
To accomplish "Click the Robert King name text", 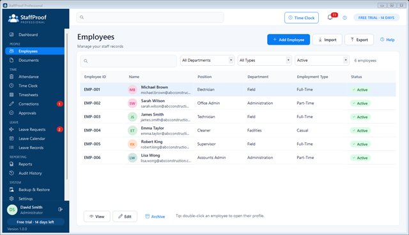I will (x=151, y=142).
